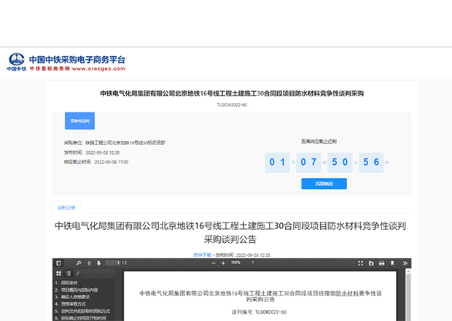The image size is (452, 321).
Task: Click the 距离响应截止还剩 countdown label
Action: (319, 142)
